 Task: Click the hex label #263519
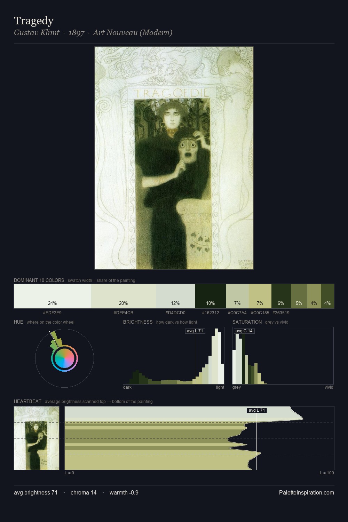coord(281,313)
